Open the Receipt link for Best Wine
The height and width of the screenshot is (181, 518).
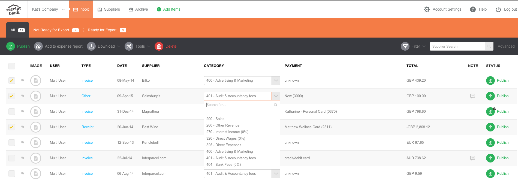pyautogui.click(x=88, y=127)
